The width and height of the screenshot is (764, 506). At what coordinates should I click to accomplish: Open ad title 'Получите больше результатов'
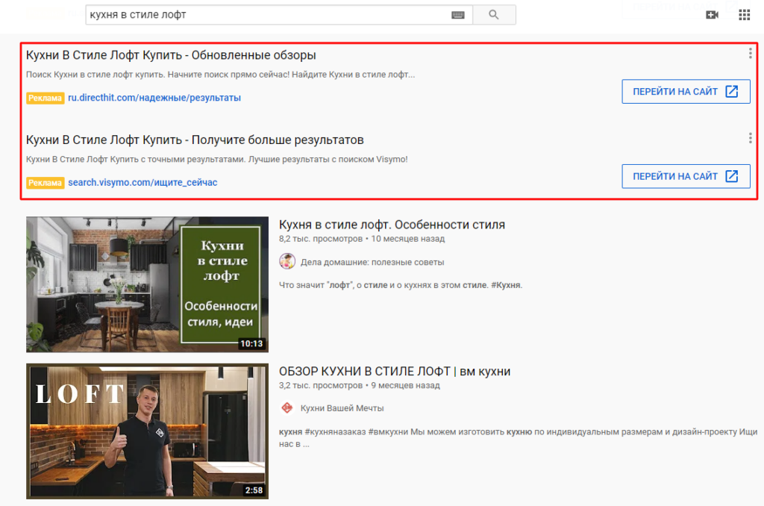pyautogui.click(x=195, y=140)
